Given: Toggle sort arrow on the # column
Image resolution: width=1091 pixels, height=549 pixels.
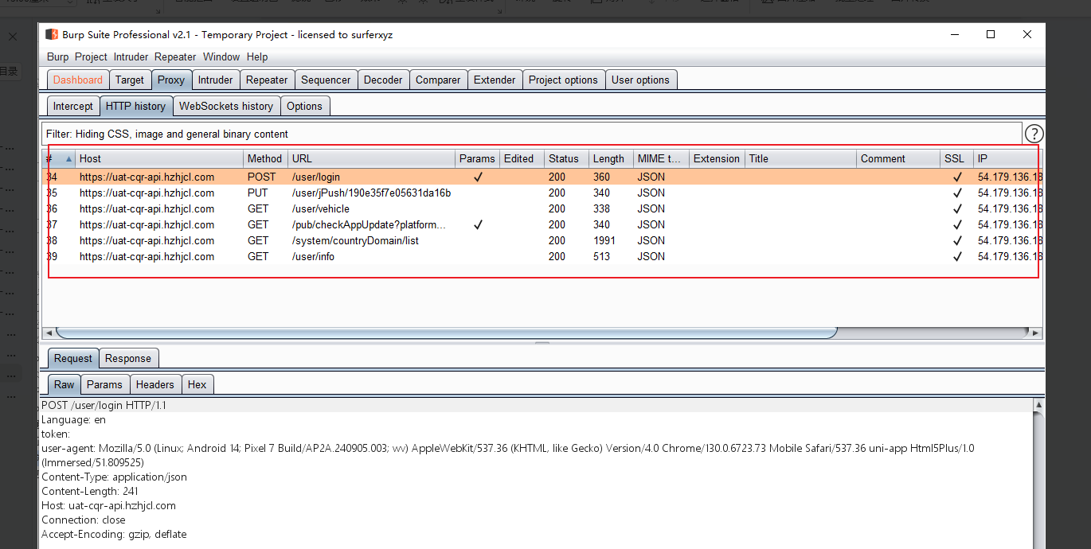Looking at the screenshot, I should (x=68, y=158).
